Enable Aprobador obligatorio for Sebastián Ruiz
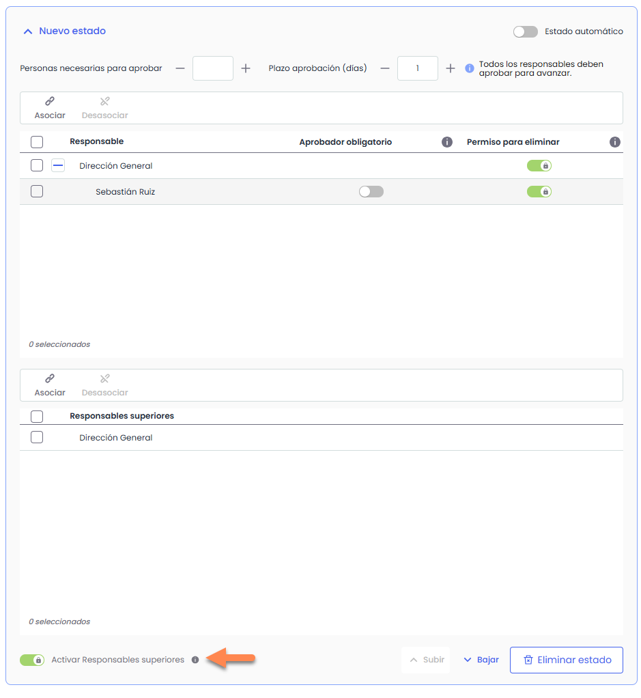This screenshot has width=641, height=698. [x=371, y=192]
